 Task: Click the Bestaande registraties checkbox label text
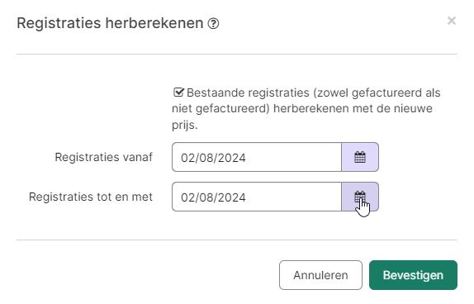point(306,108)
